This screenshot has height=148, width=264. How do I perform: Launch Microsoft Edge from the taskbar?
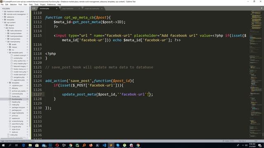(x=24, y=145)
